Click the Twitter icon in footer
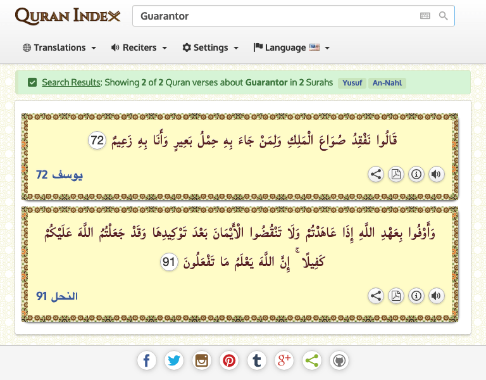 coord(174,361)
